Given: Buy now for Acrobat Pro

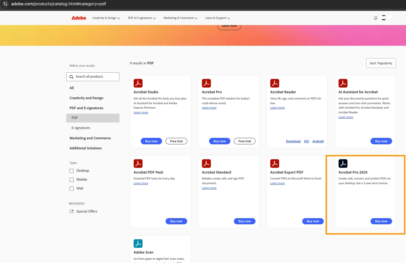Looking at the screenshot, I should 220,141.
